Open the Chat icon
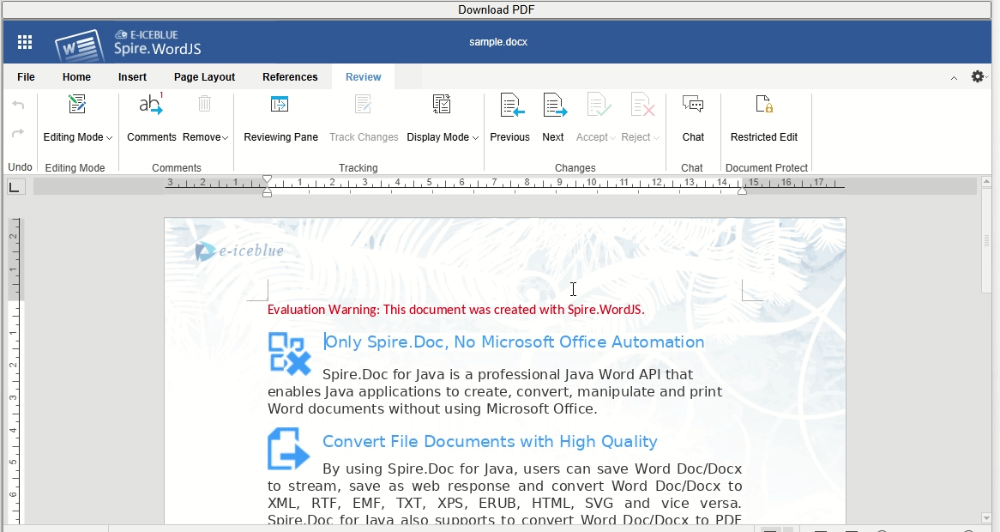The width and height of the screenshot is (1000, 532). [693, 104]
